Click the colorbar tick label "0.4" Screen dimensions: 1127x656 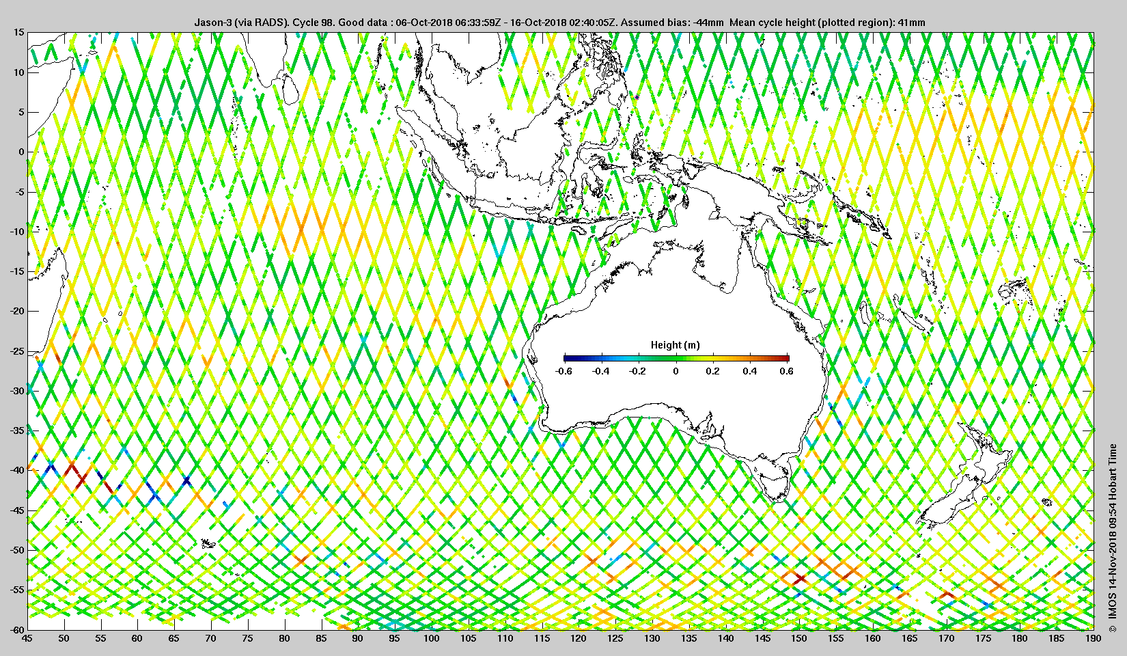pos(750,371)
